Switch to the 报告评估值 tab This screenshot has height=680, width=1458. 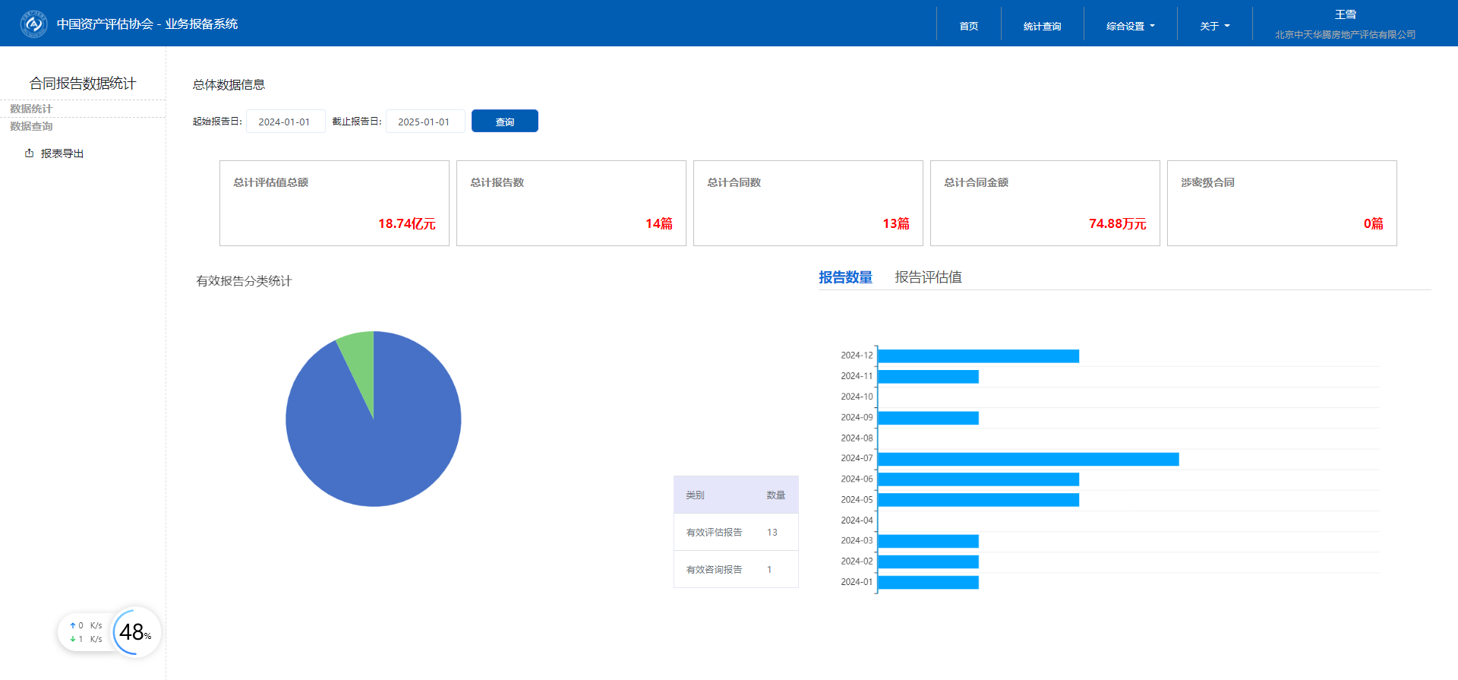(x=928, y=277)
